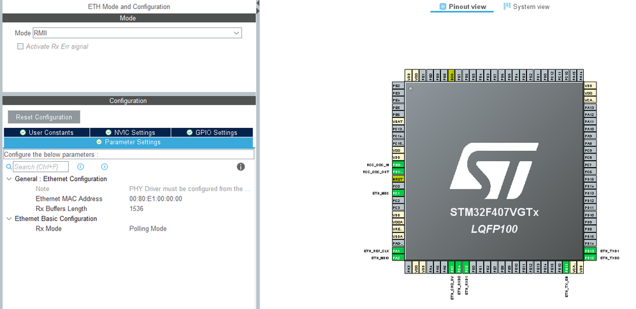Select the Parameter Settings tab
Screen dimensions: 636x309
click(128, 142)
